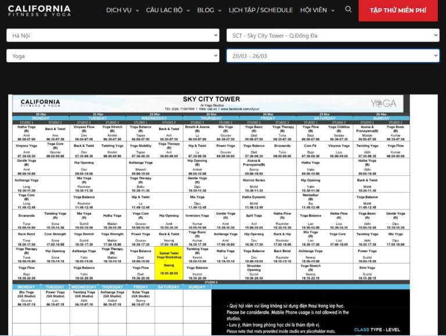Click the Class Type - Level label
This screenshot has width=446, height=336.
point(377,330)
